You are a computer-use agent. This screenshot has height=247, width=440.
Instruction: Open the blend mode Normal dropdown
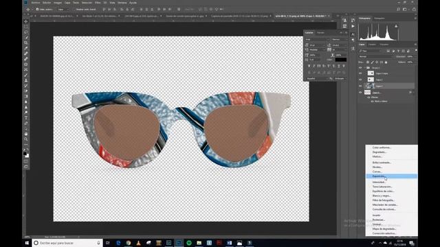pyautogui.click(x=375, y=56)
